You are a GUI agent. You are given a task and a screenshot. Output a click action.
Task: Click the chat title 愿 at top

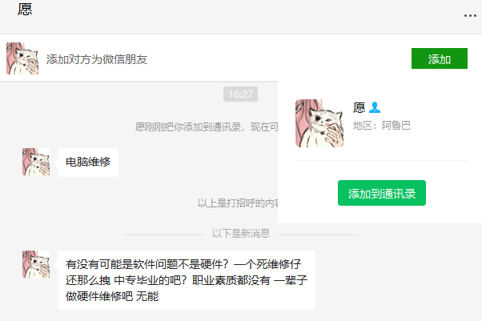25,10
